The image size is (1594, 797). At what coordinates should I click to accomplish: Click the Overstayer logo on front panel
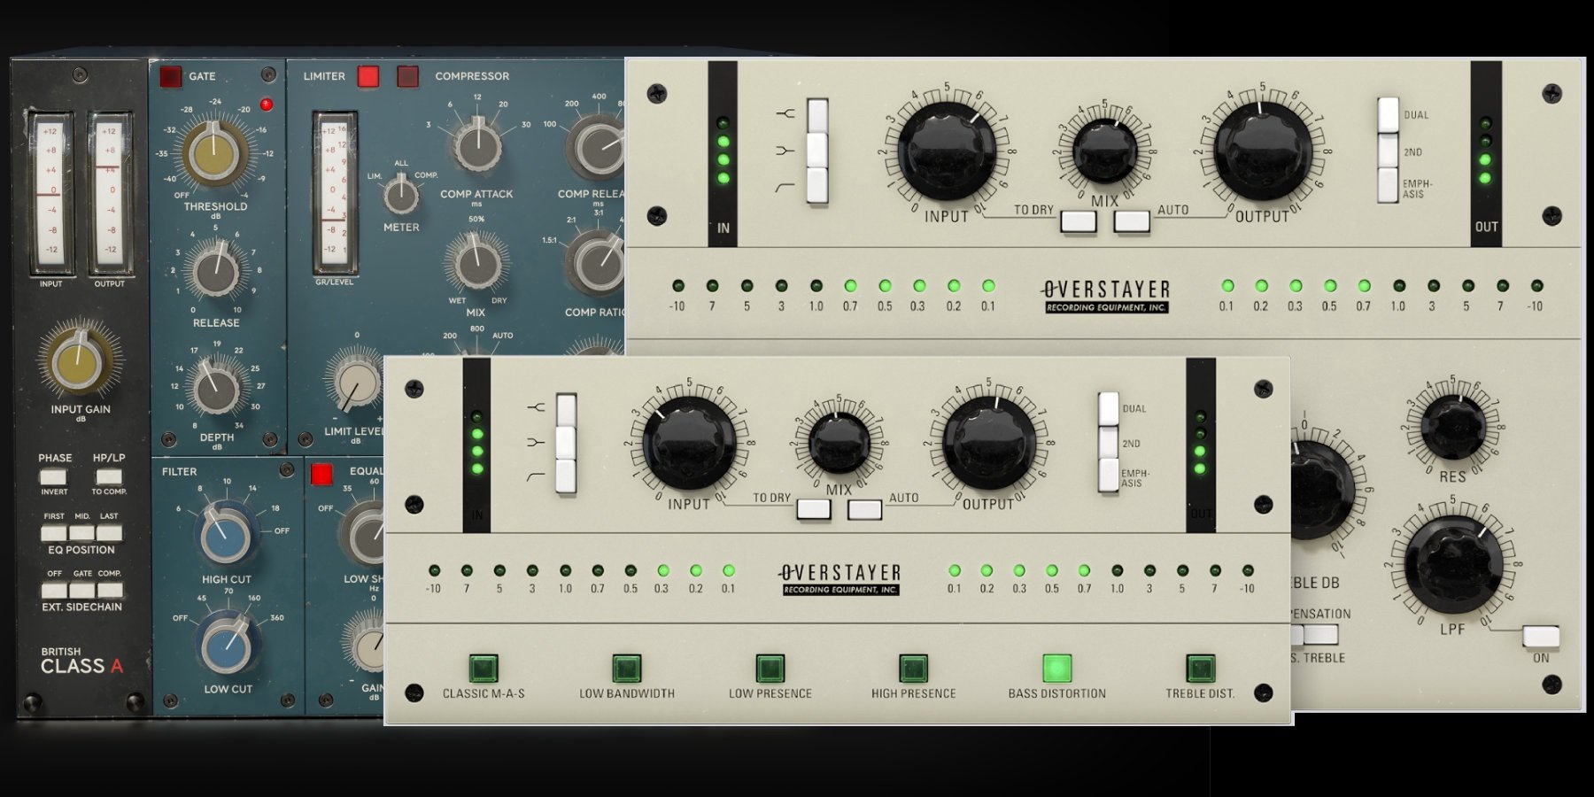840,580
